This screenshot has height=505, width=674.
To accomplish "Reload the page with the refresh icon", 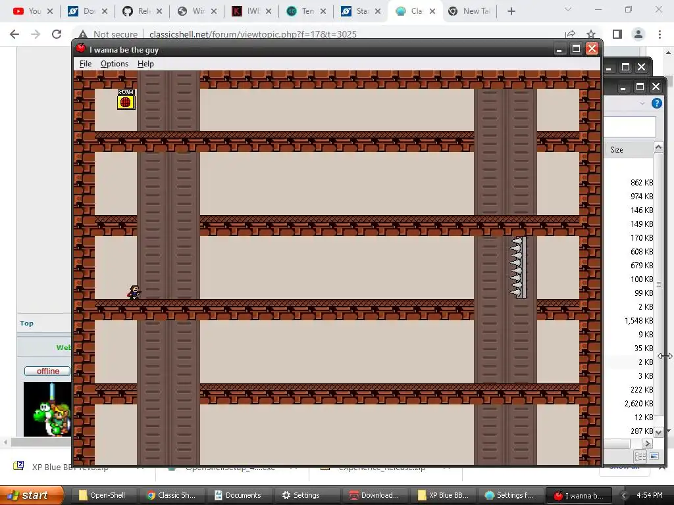I will [57, 34].
